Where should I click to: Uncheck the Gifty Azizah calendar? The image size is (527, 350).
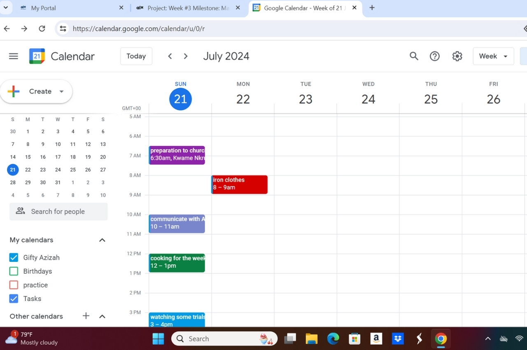14,258
